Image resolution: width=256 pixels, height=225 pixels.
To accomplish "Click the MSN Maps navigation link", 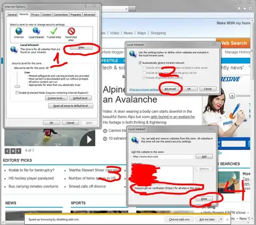I will point(142,33).
